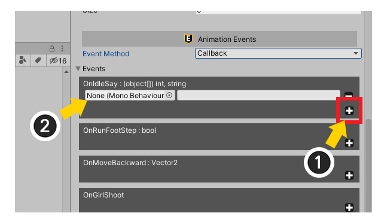Select the OnGirlShoot event
The image size is (384, 222).
(x=103, y=195)
